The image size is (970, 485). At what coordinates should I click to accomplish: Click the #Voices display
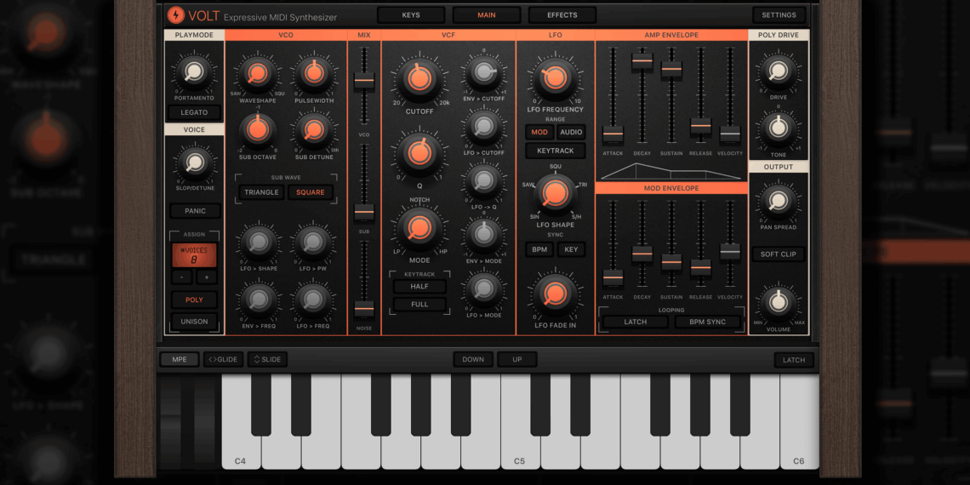pos(194,255)
